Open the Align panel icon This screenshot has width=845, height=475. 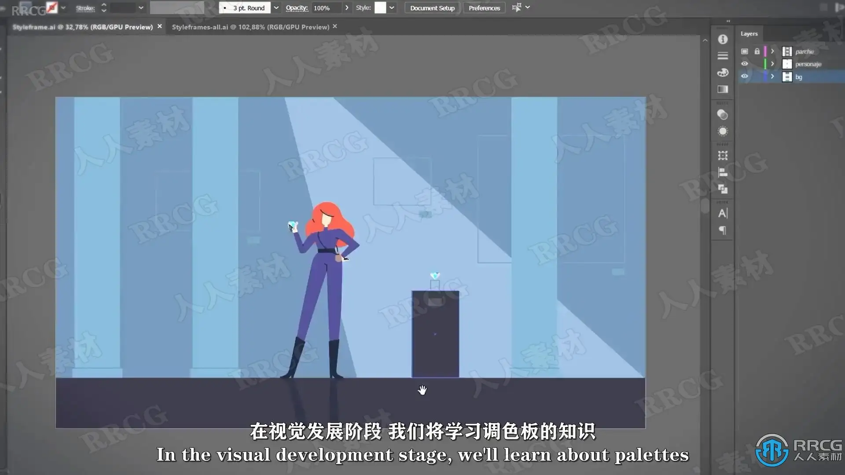(x=723, y=172)
